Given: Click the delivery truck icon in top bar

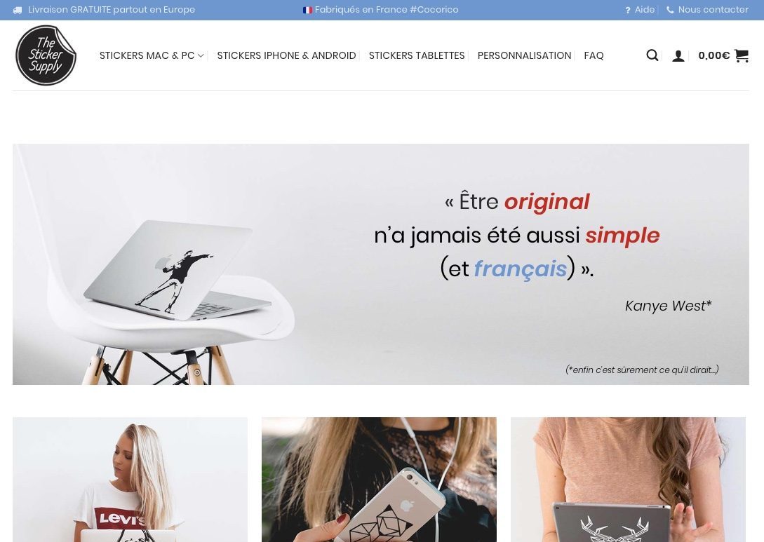Looking at the screenshot, I should (x=18, y=11).
